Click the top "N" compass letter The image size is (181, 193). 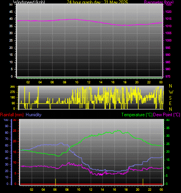click(x=171, y=86)
